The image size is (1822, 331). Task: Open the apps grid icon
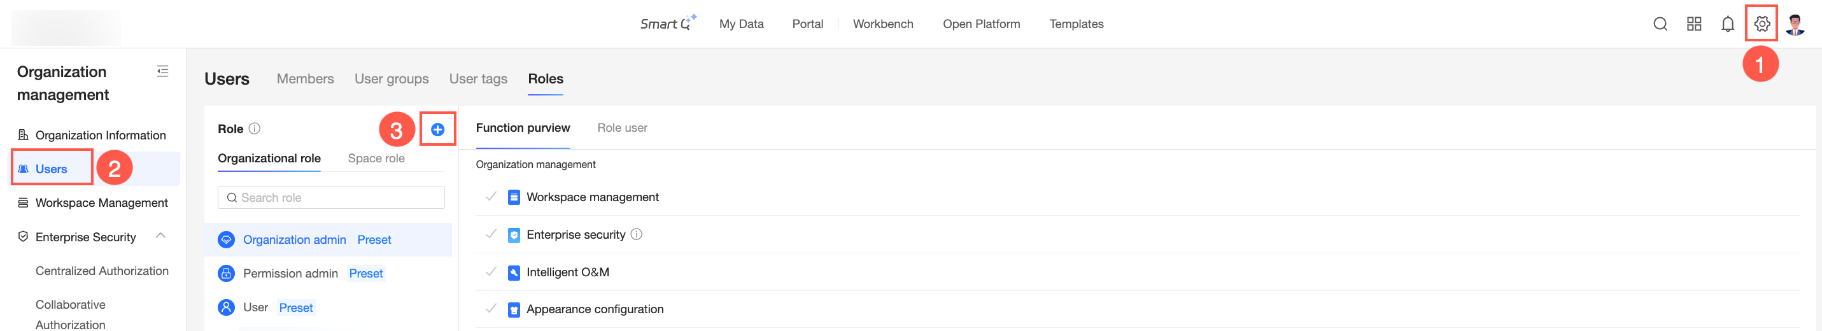1693,24
